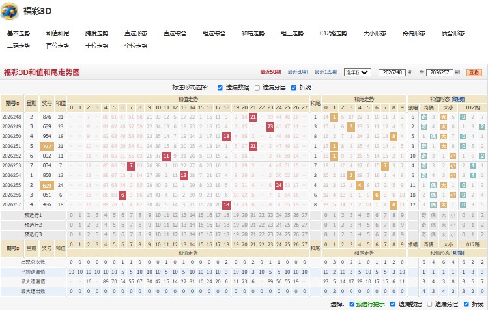Click the 福彩3D logo icon

point(9,11)
